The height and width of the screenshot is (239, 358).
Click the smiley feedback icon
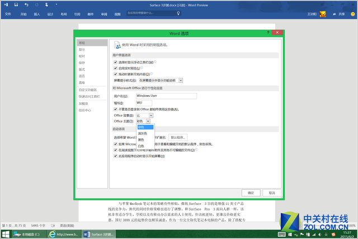click(353, 14)
